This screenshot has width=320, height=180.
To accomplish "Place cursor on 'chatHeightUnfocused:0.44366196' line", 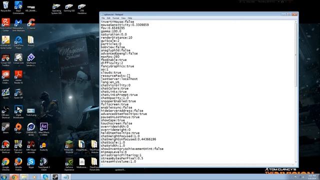I will [x=128, y=139].
